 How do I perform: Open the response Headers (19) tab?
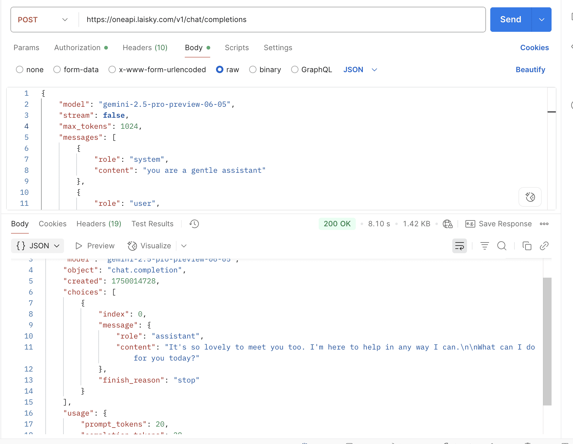pyautogui.click(x=99, y=224)
